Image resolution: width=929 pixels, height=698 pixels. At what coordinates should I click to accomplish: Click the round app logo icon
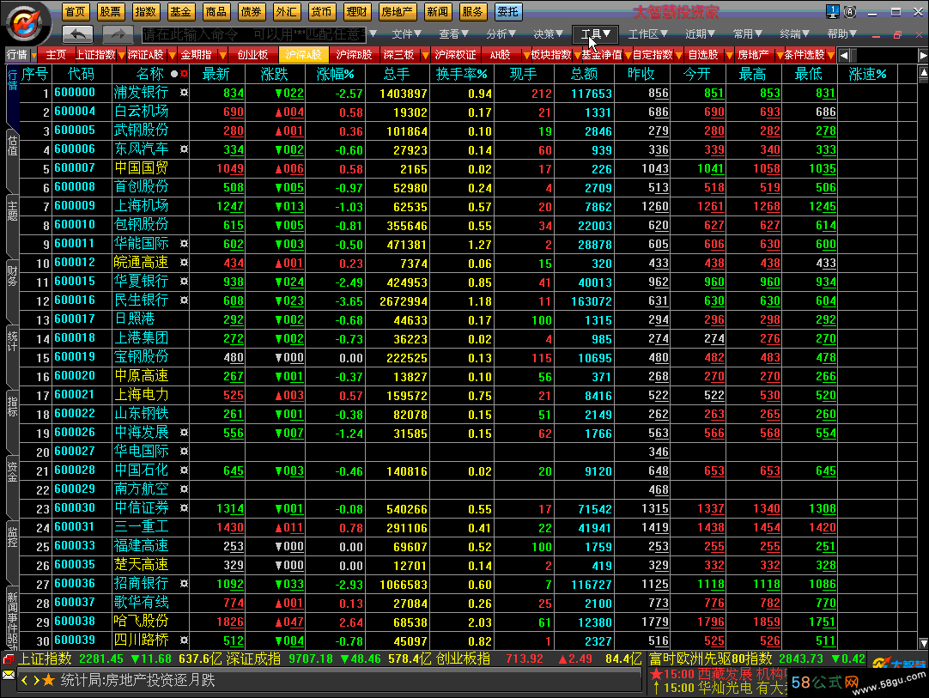[x=25, y=24]
